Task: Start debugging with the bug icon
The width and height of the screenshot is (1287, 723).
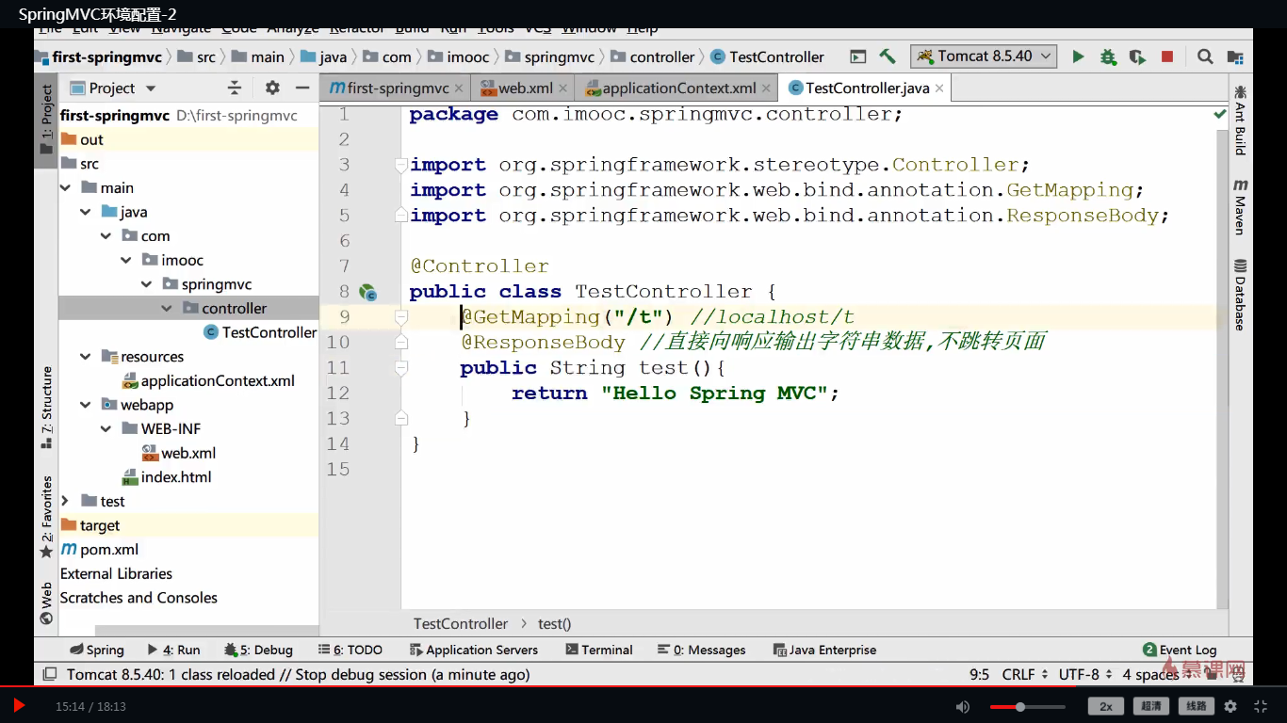Action: coord(1107,56)
